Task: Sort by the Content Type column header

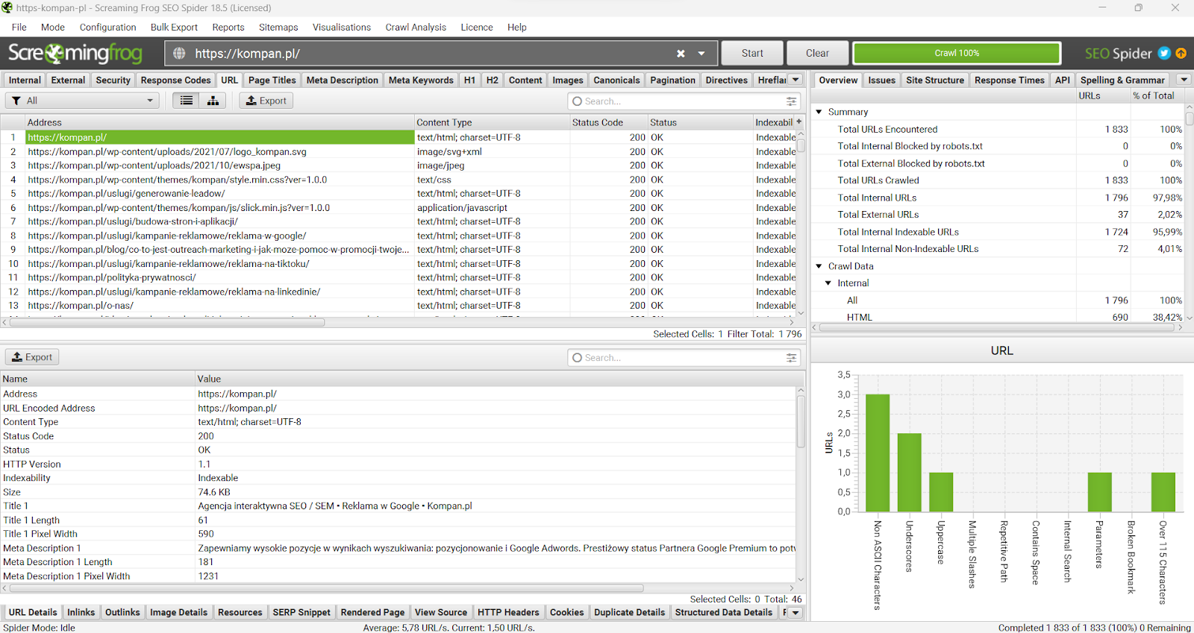Action: 491,122
